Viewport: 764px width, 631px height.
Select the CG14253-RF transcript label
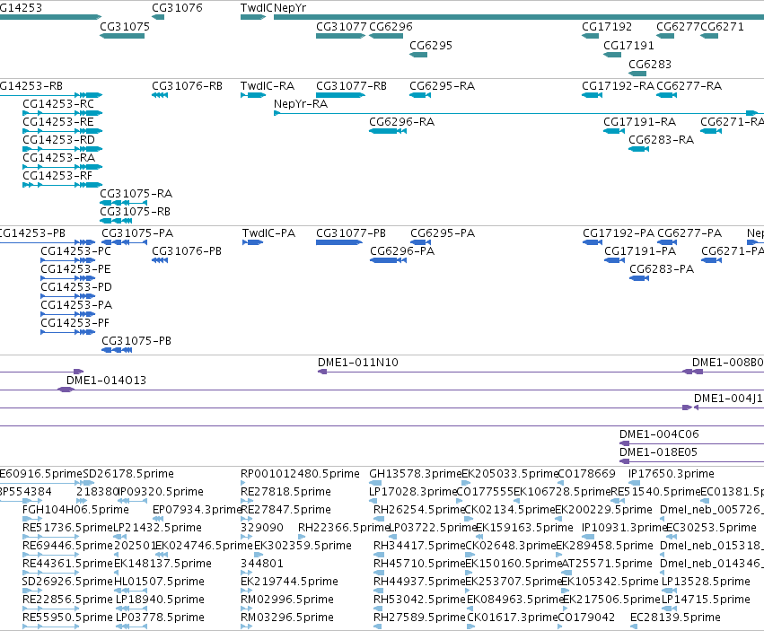pos(57,175)
